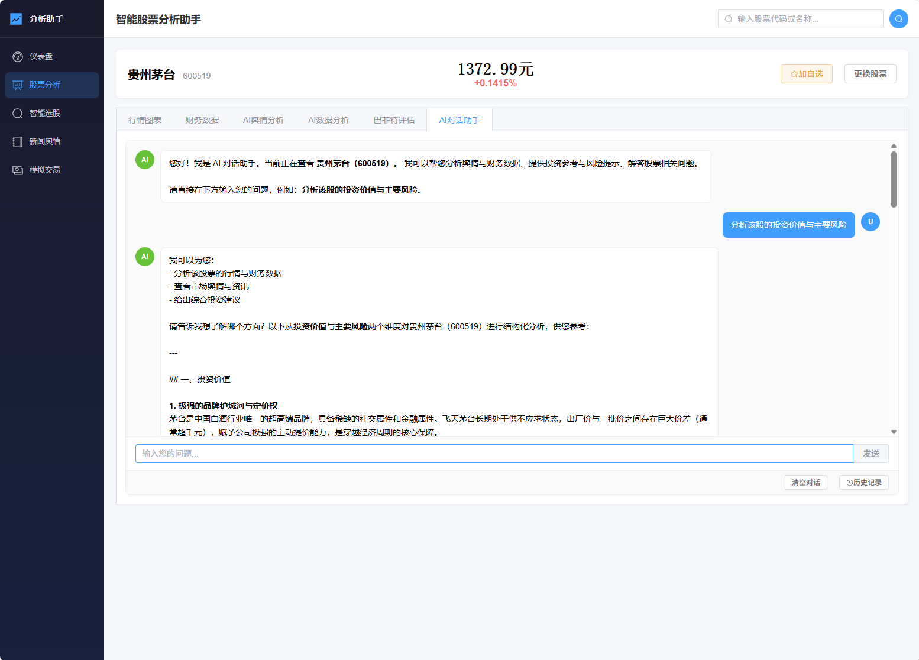
Task: Click the line ## 一、投资价值
Action: pyautogui.click(x=200, y=379)
